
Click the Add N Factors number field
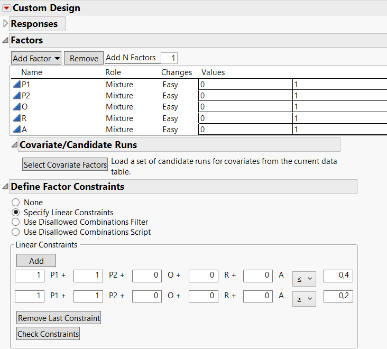[x=169, y=58]
